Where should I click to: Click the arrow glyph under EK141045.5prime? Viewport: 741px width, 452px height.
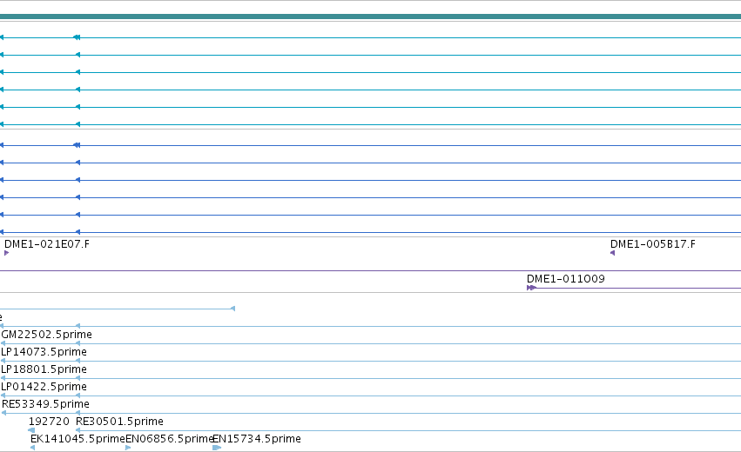click(32, 448)
